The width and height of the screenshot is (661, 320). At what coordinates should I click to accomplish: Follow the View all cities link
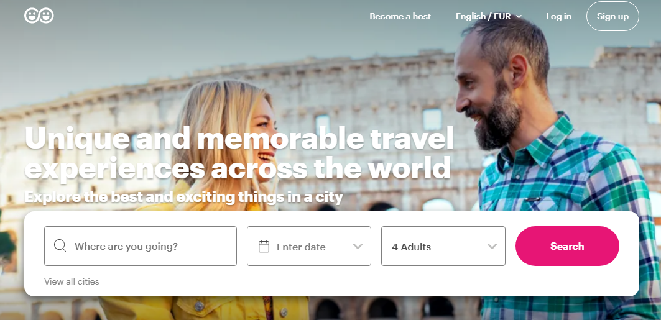click(72, 281)
